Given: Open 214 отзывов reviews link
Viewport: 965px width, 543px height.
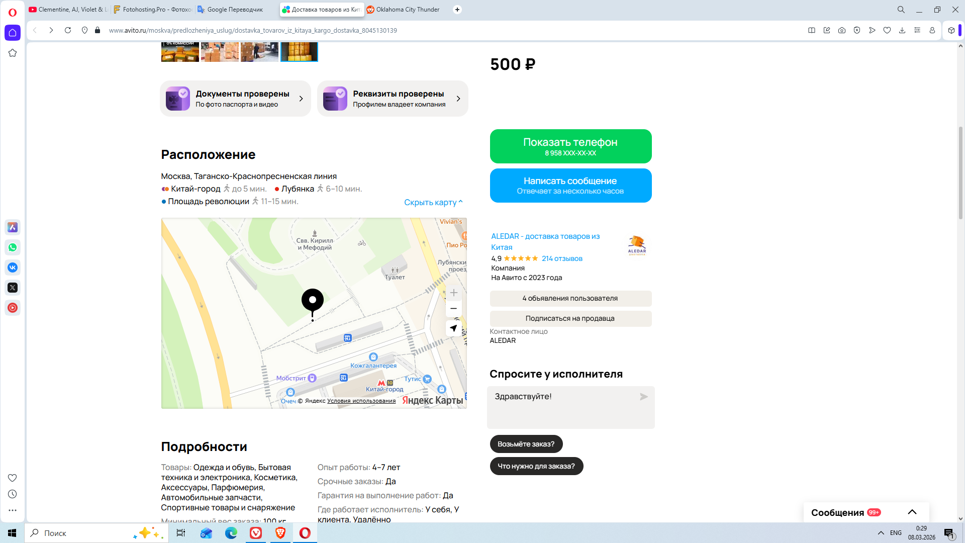Looking at the screenshot, I should point(562,258).
